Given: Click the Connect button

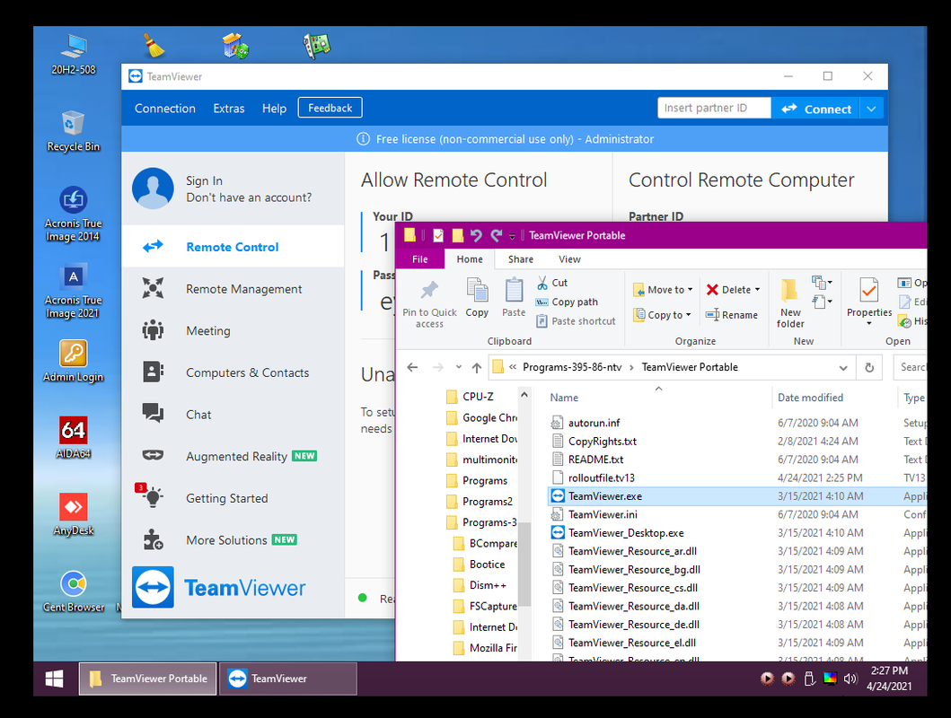Looking at the screenshot, I should click(x=815, y=109).
